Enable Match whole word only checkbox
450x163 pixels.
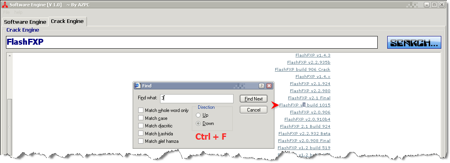(x=141, y=110)
